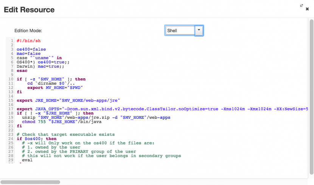Image resolution: width=314 pixels, height=185 pixels.
Task: Open the Edition Mode dropdown arrow
Action: pyautogui.click(x=199, y=30)
